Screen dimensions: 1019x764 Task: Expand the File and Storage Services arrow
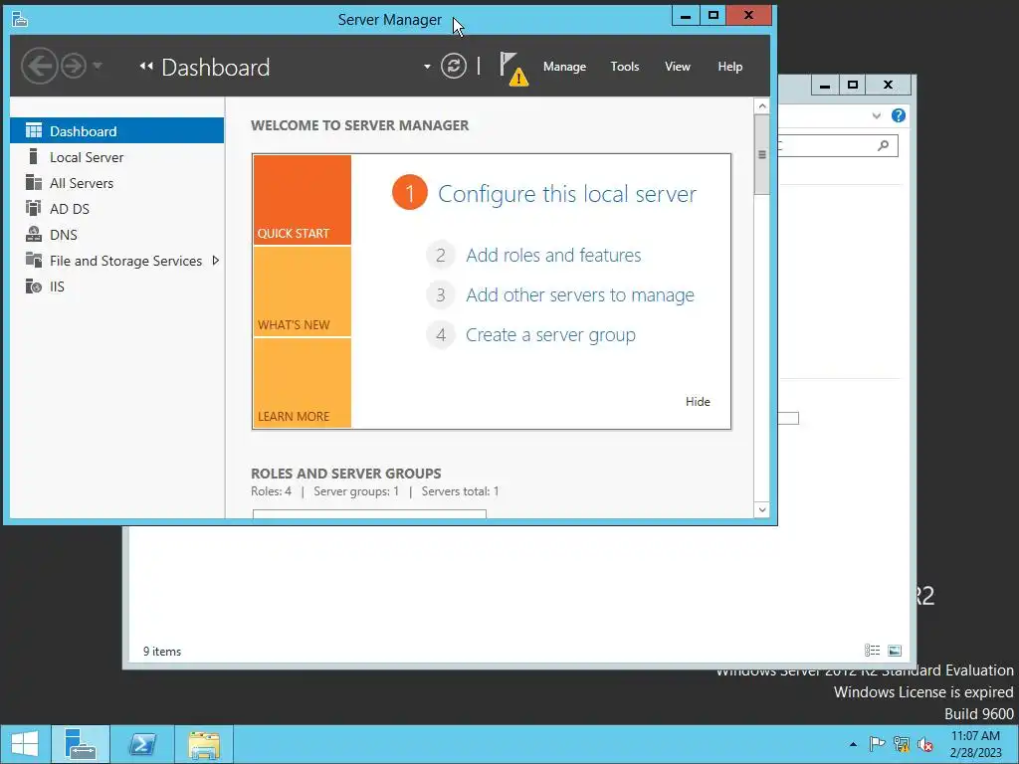tap(216, 261)
